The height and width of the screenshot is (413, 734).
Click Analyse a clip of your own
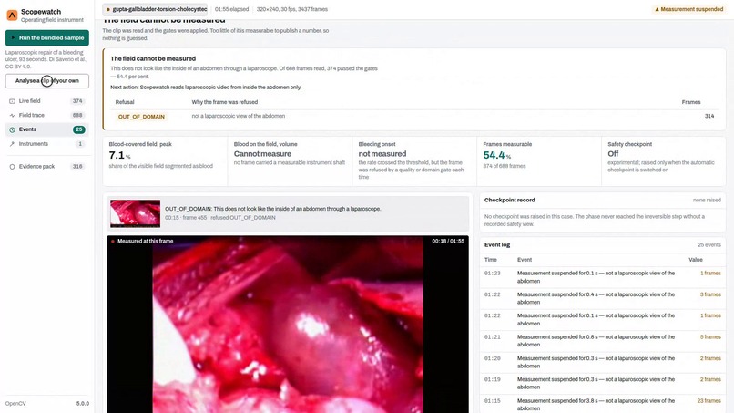46,80
